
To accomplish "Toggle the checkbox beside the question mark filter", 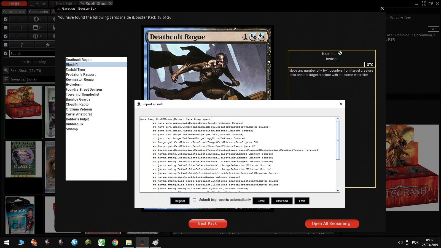I will [6, 45].
